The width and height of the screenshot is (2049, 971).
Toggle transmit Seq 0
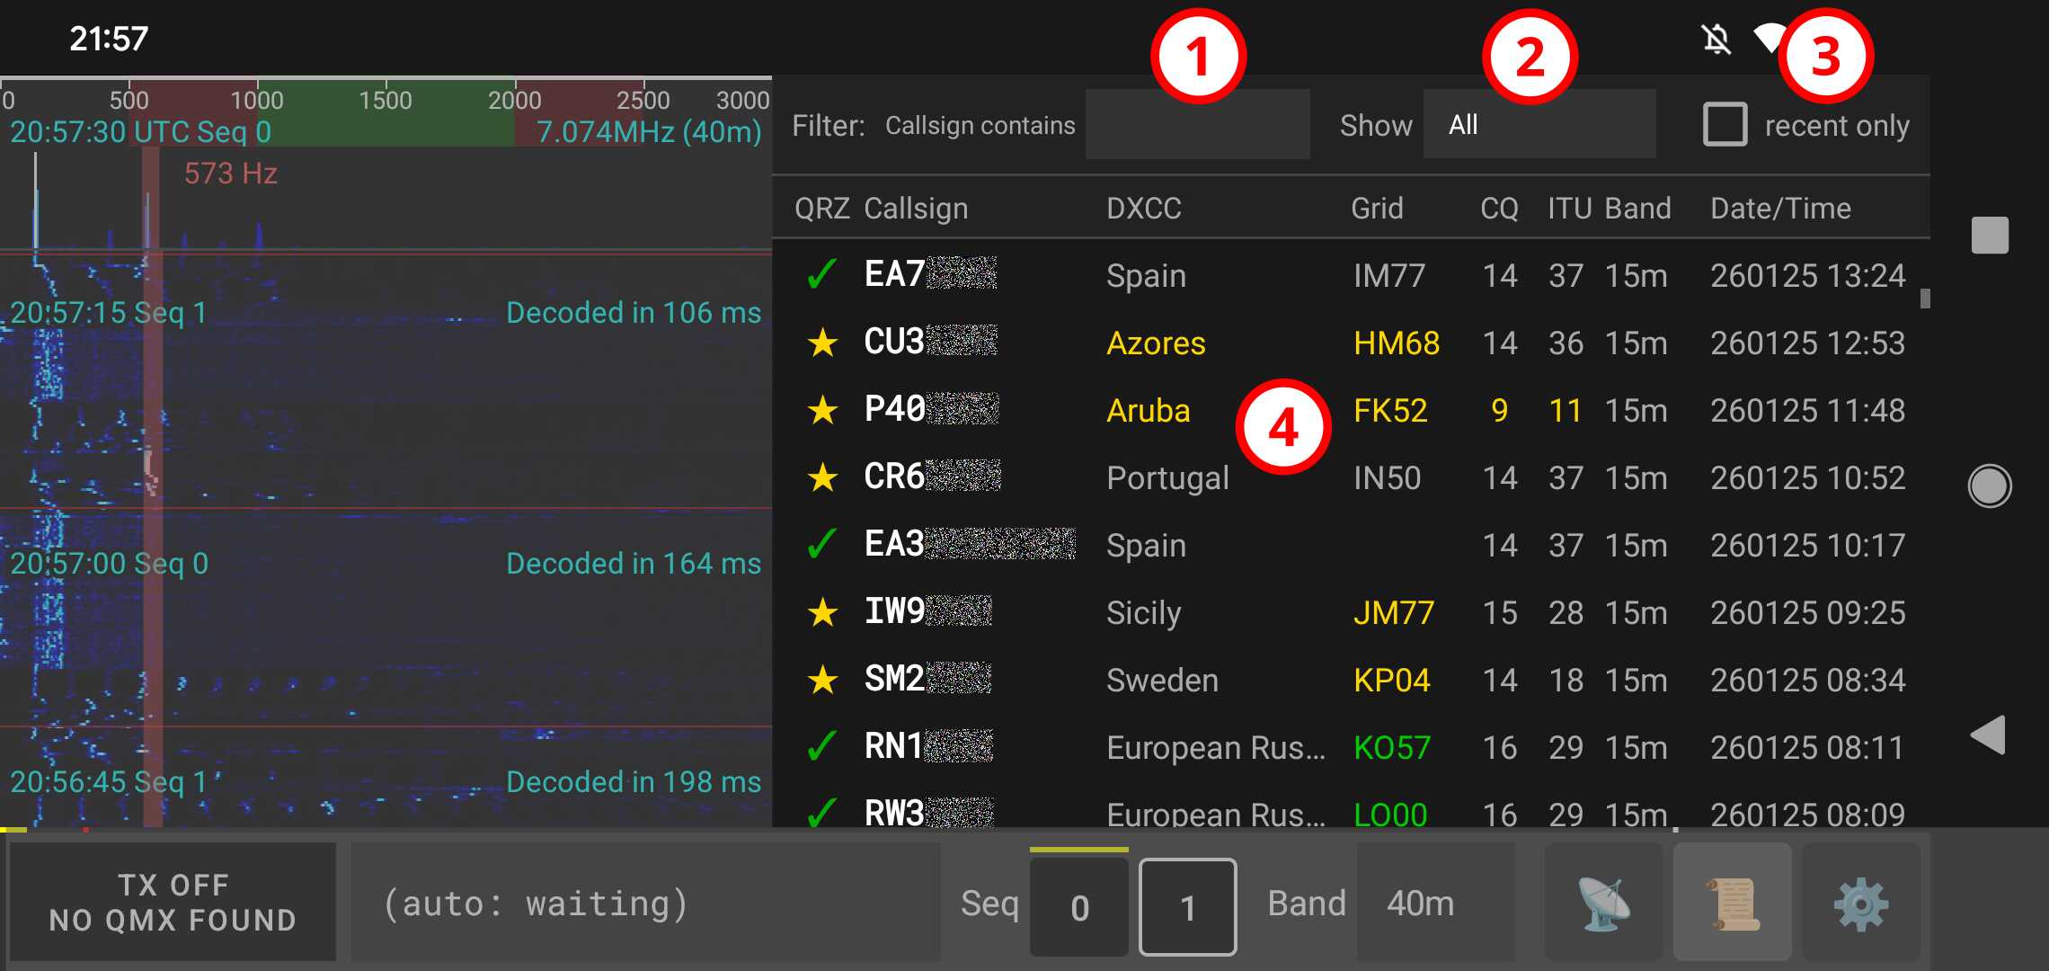[1079, 905]
